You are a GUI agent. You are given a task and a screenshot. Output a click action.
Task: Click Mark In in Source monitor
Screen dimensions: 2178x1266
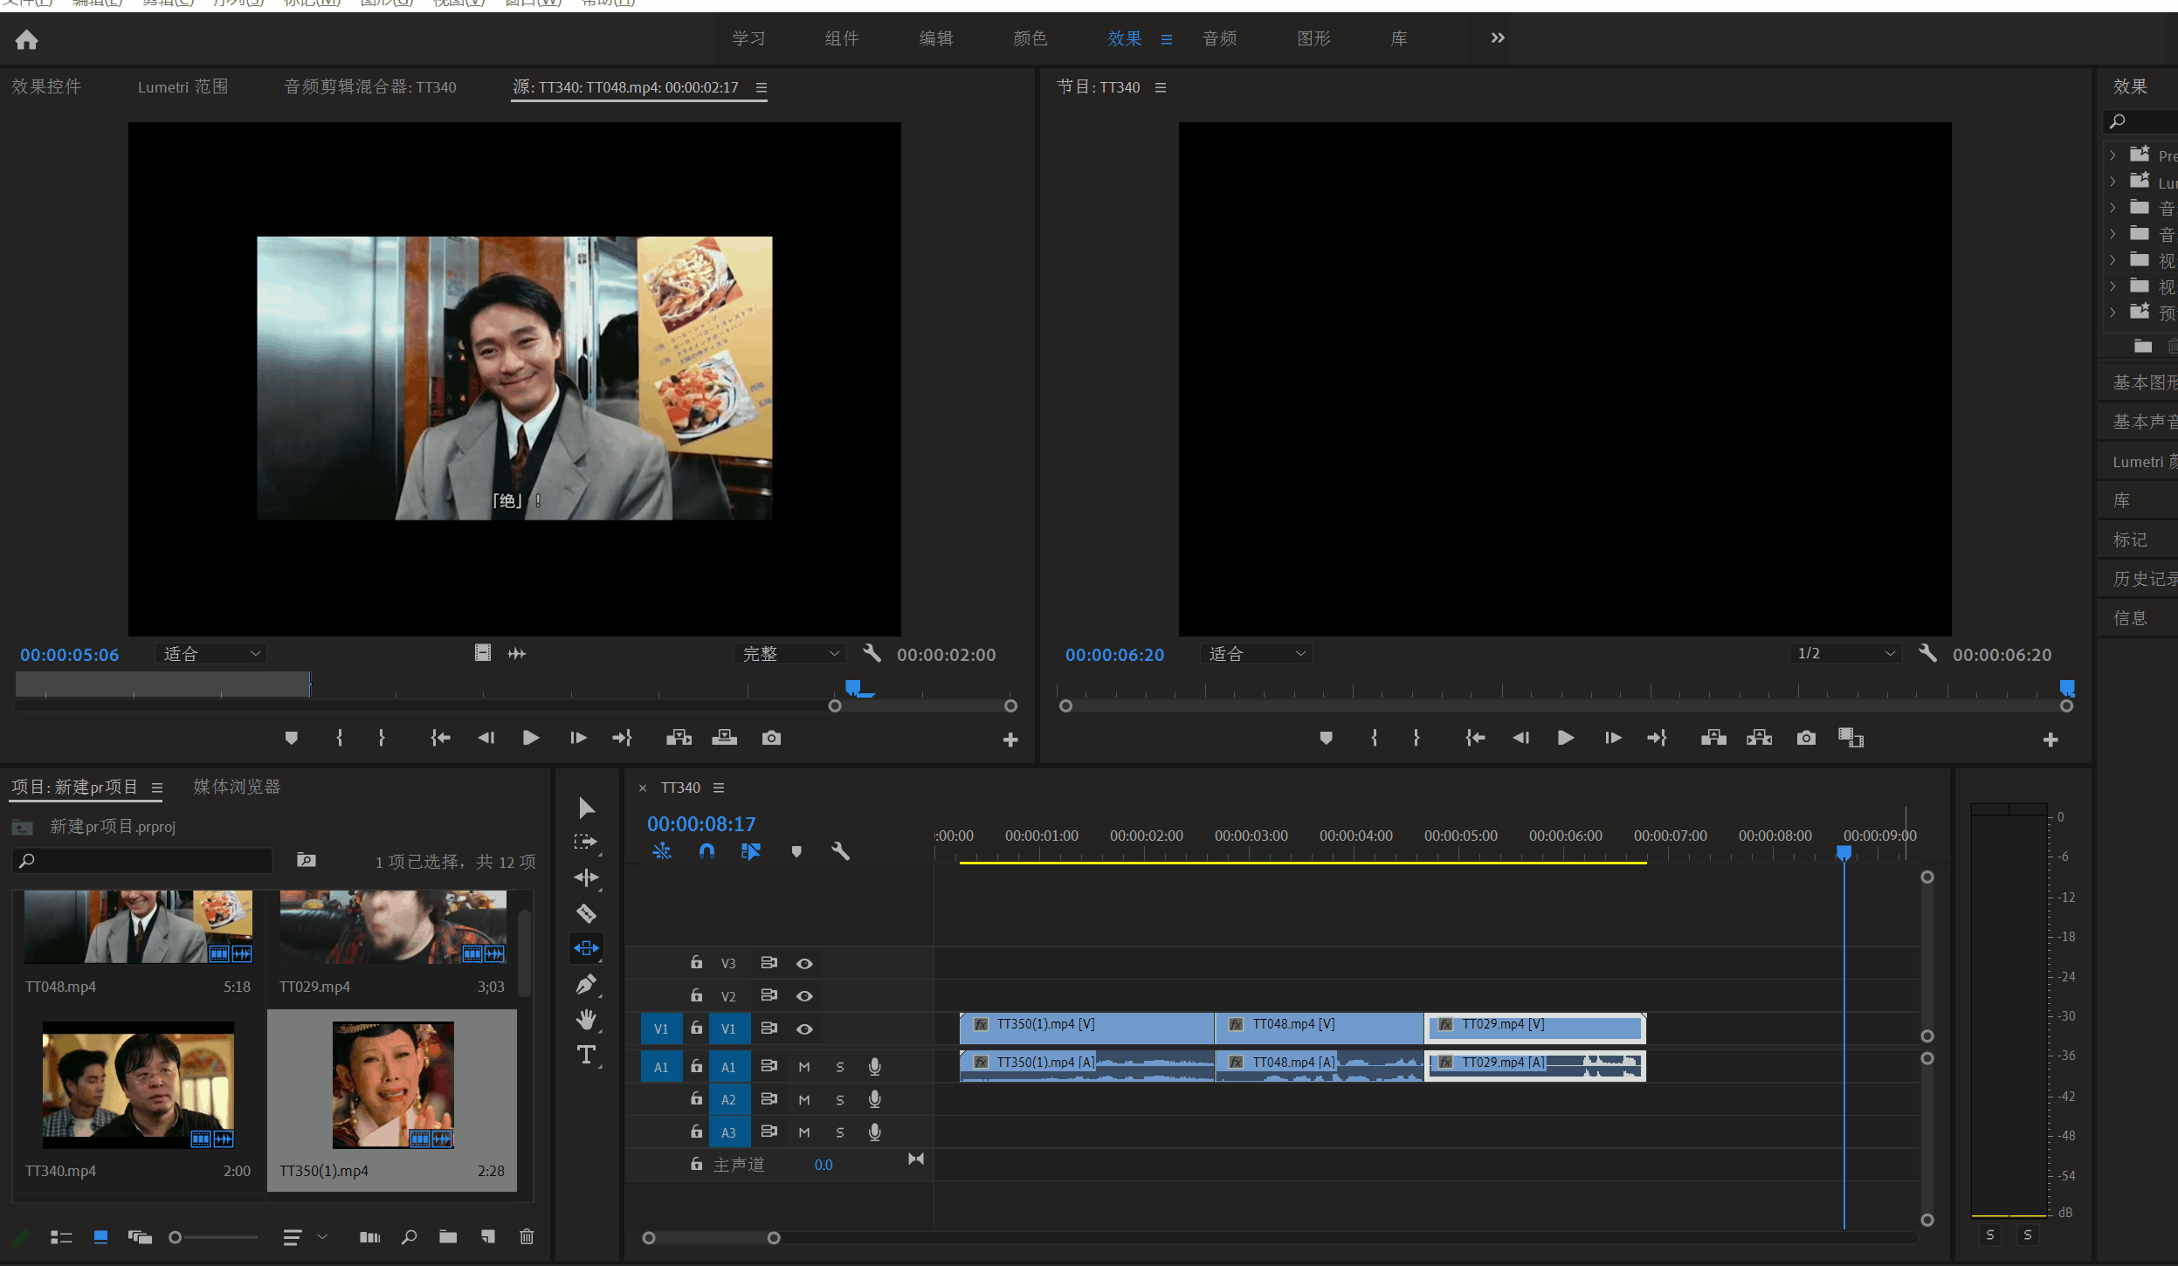click(339, 738)
